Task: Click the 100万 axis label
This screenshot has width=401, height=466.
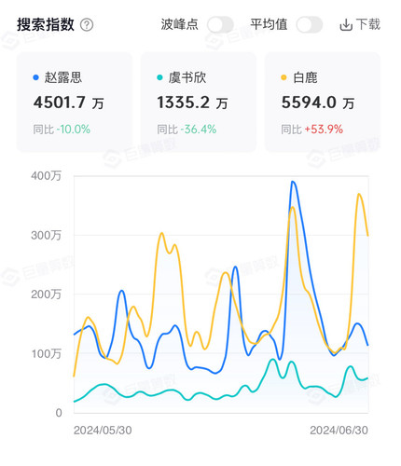Action: click(x=46, y=353)
